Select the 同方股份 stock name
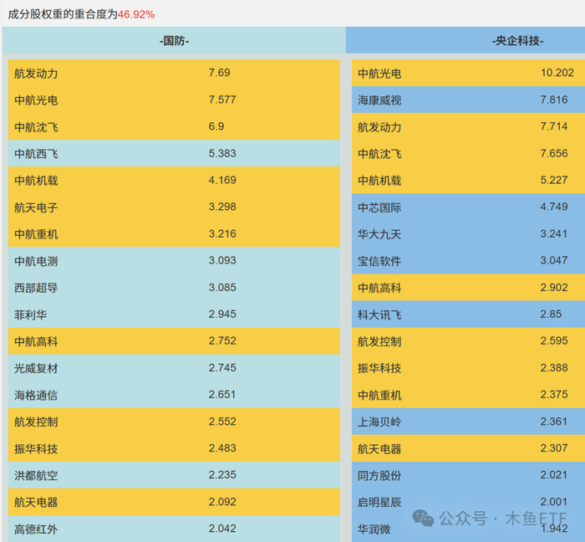The width and height of the screenshot is (585, 542). (x=379, y=476)
